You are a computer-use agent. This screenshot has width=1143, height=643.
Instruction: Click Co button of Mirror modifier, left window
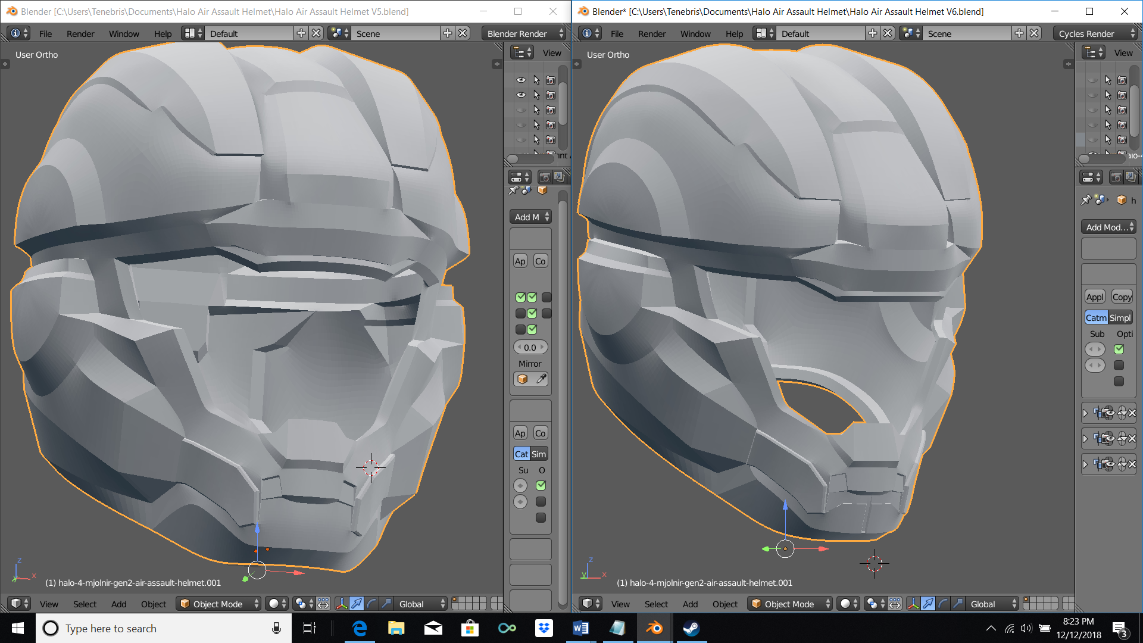click(541, 261)
